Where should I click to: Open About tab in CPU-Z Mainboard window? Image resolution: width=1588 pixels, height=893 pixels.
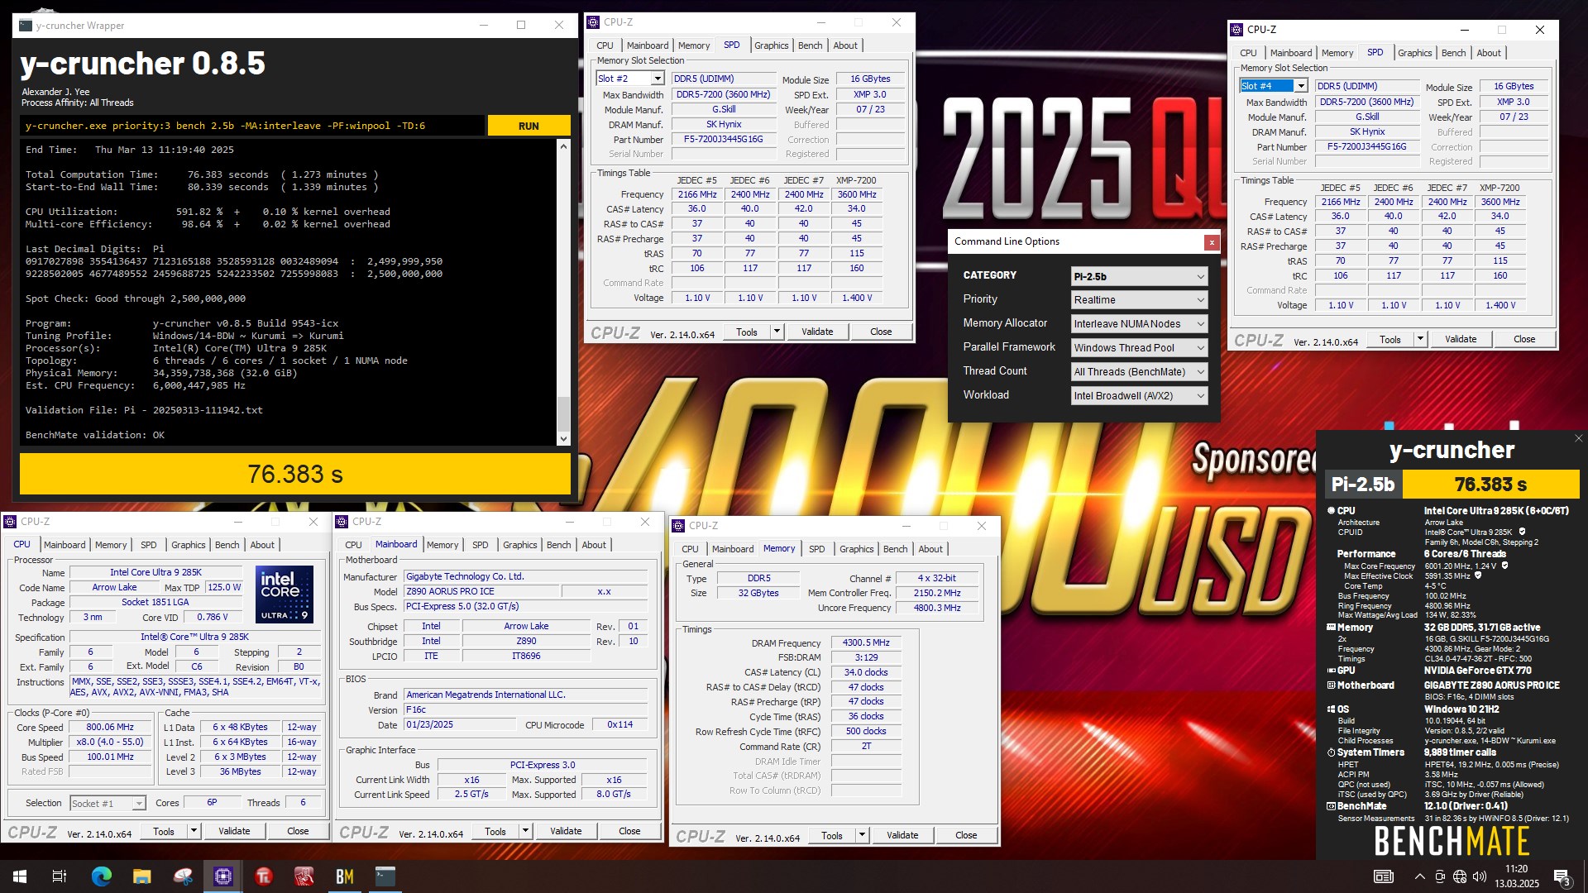pyautogui.click(x=594, y=545)
